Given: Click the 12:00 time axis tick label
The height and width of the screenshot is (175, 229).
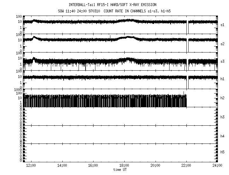Looking at the screenshot, I should [x=31, y=165].
